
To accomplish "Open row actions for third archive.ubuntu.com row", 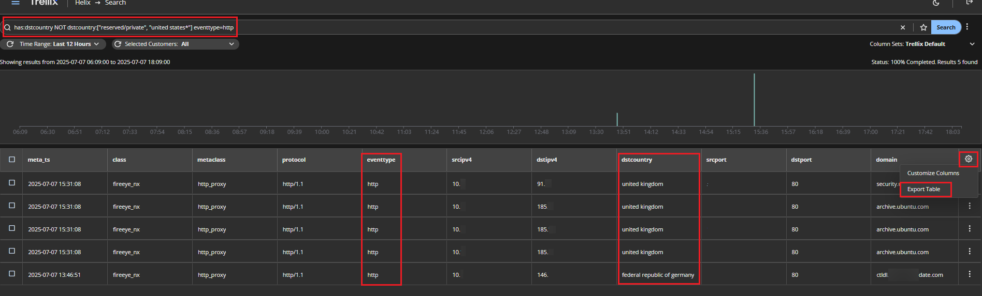I will pos(970,251).
